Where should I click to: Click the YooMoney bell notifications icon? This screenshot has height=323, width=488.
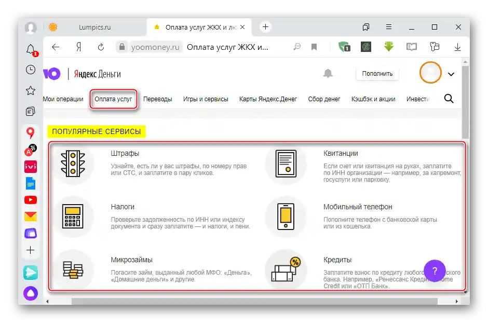coord(328,73)
